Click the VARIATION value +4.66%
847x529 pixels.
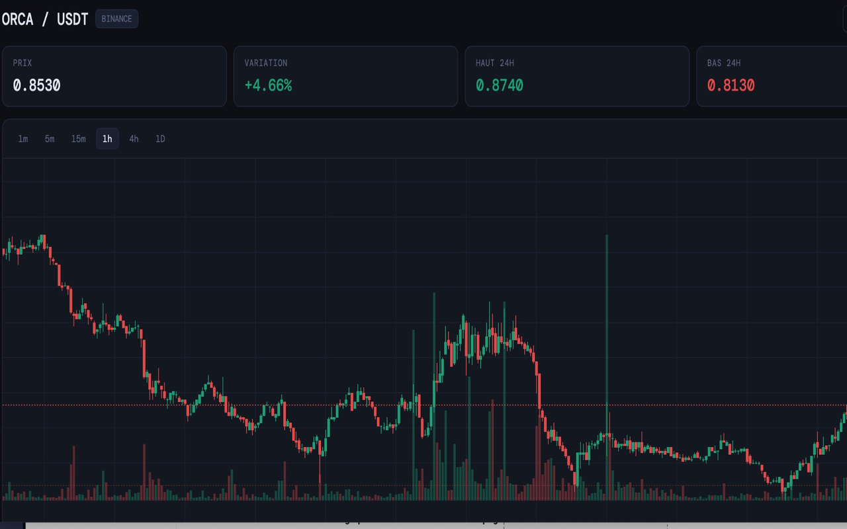pyautogui.click(x=268, y=85)
